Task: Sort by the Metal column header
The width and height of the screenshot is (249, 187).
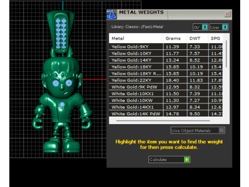Action: point(136,38)
